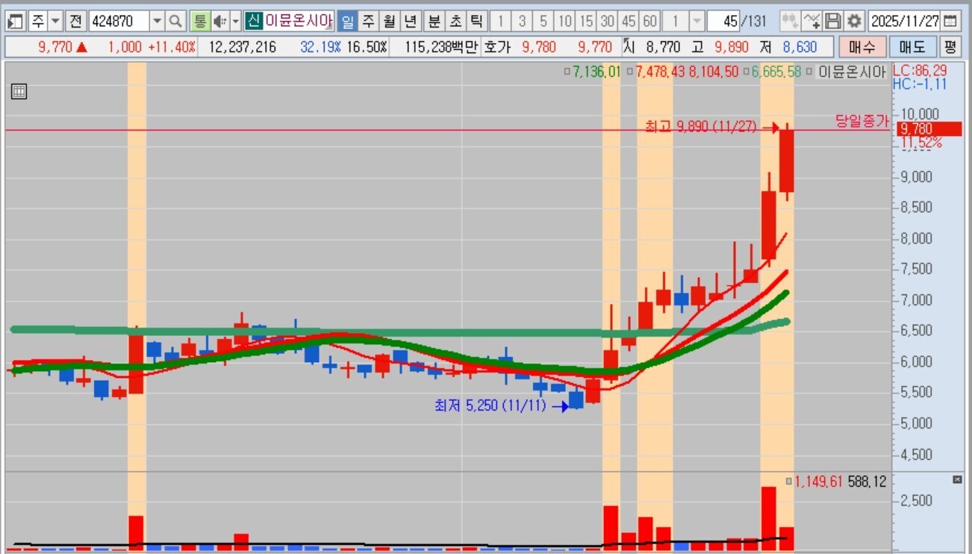
Task: Click the +11.40% change rate value
Action: click(x=172, y=48)
